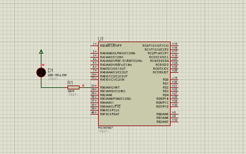Click the PIC16F887 part name text

click(x=105, y=128)
